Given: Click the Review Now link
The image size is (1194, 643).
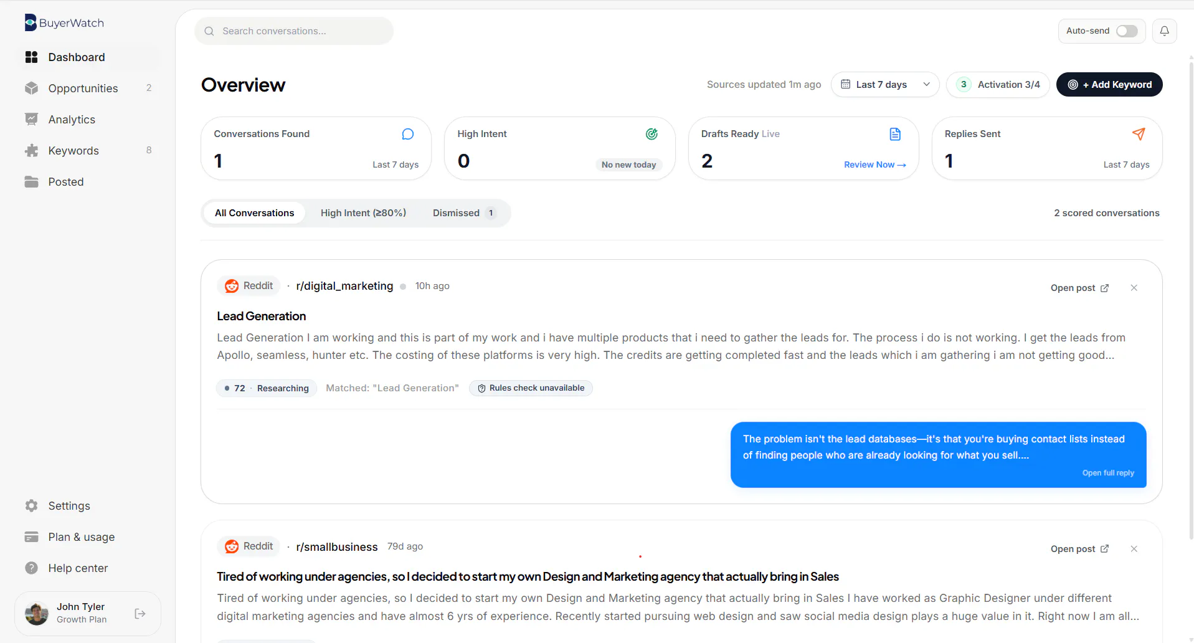Looking at the screenshot, I should tap(875, 164).
